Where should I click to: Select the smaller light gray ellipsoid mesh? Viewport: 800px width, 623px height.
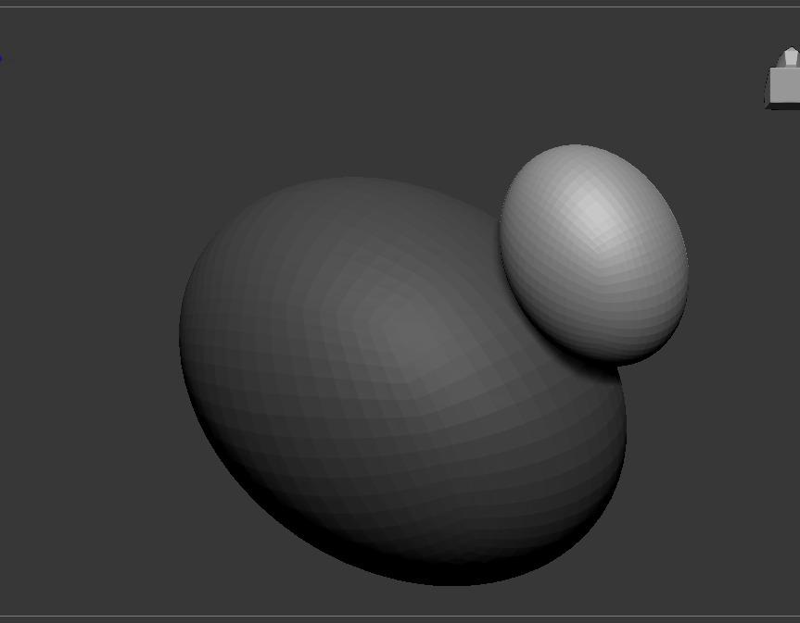point(594,255)
